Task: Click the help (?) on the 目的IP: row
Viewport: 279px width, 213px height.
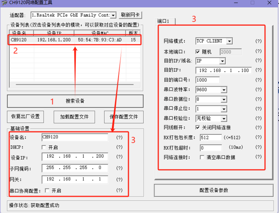Action: click(x=259, y=70)
